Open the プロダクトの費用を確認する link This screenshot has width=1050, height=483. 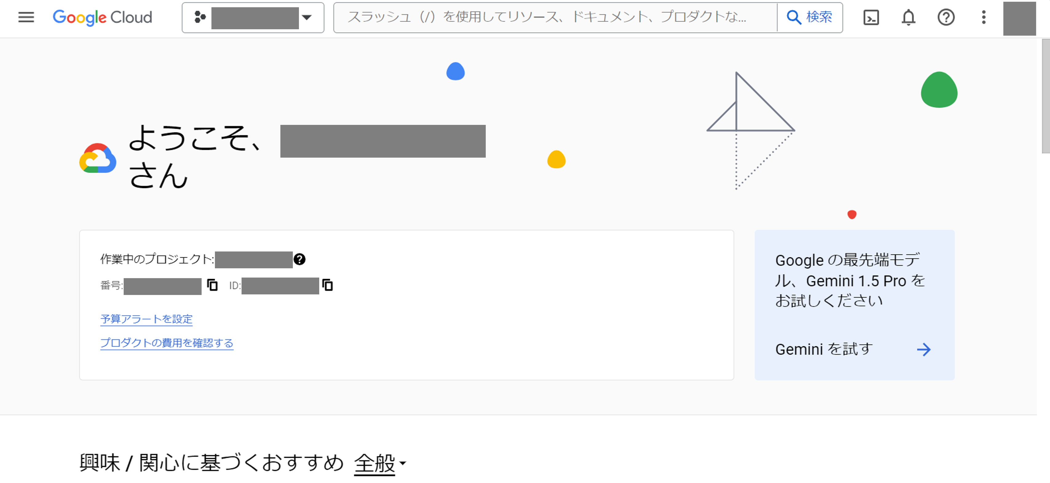[167, 343]
